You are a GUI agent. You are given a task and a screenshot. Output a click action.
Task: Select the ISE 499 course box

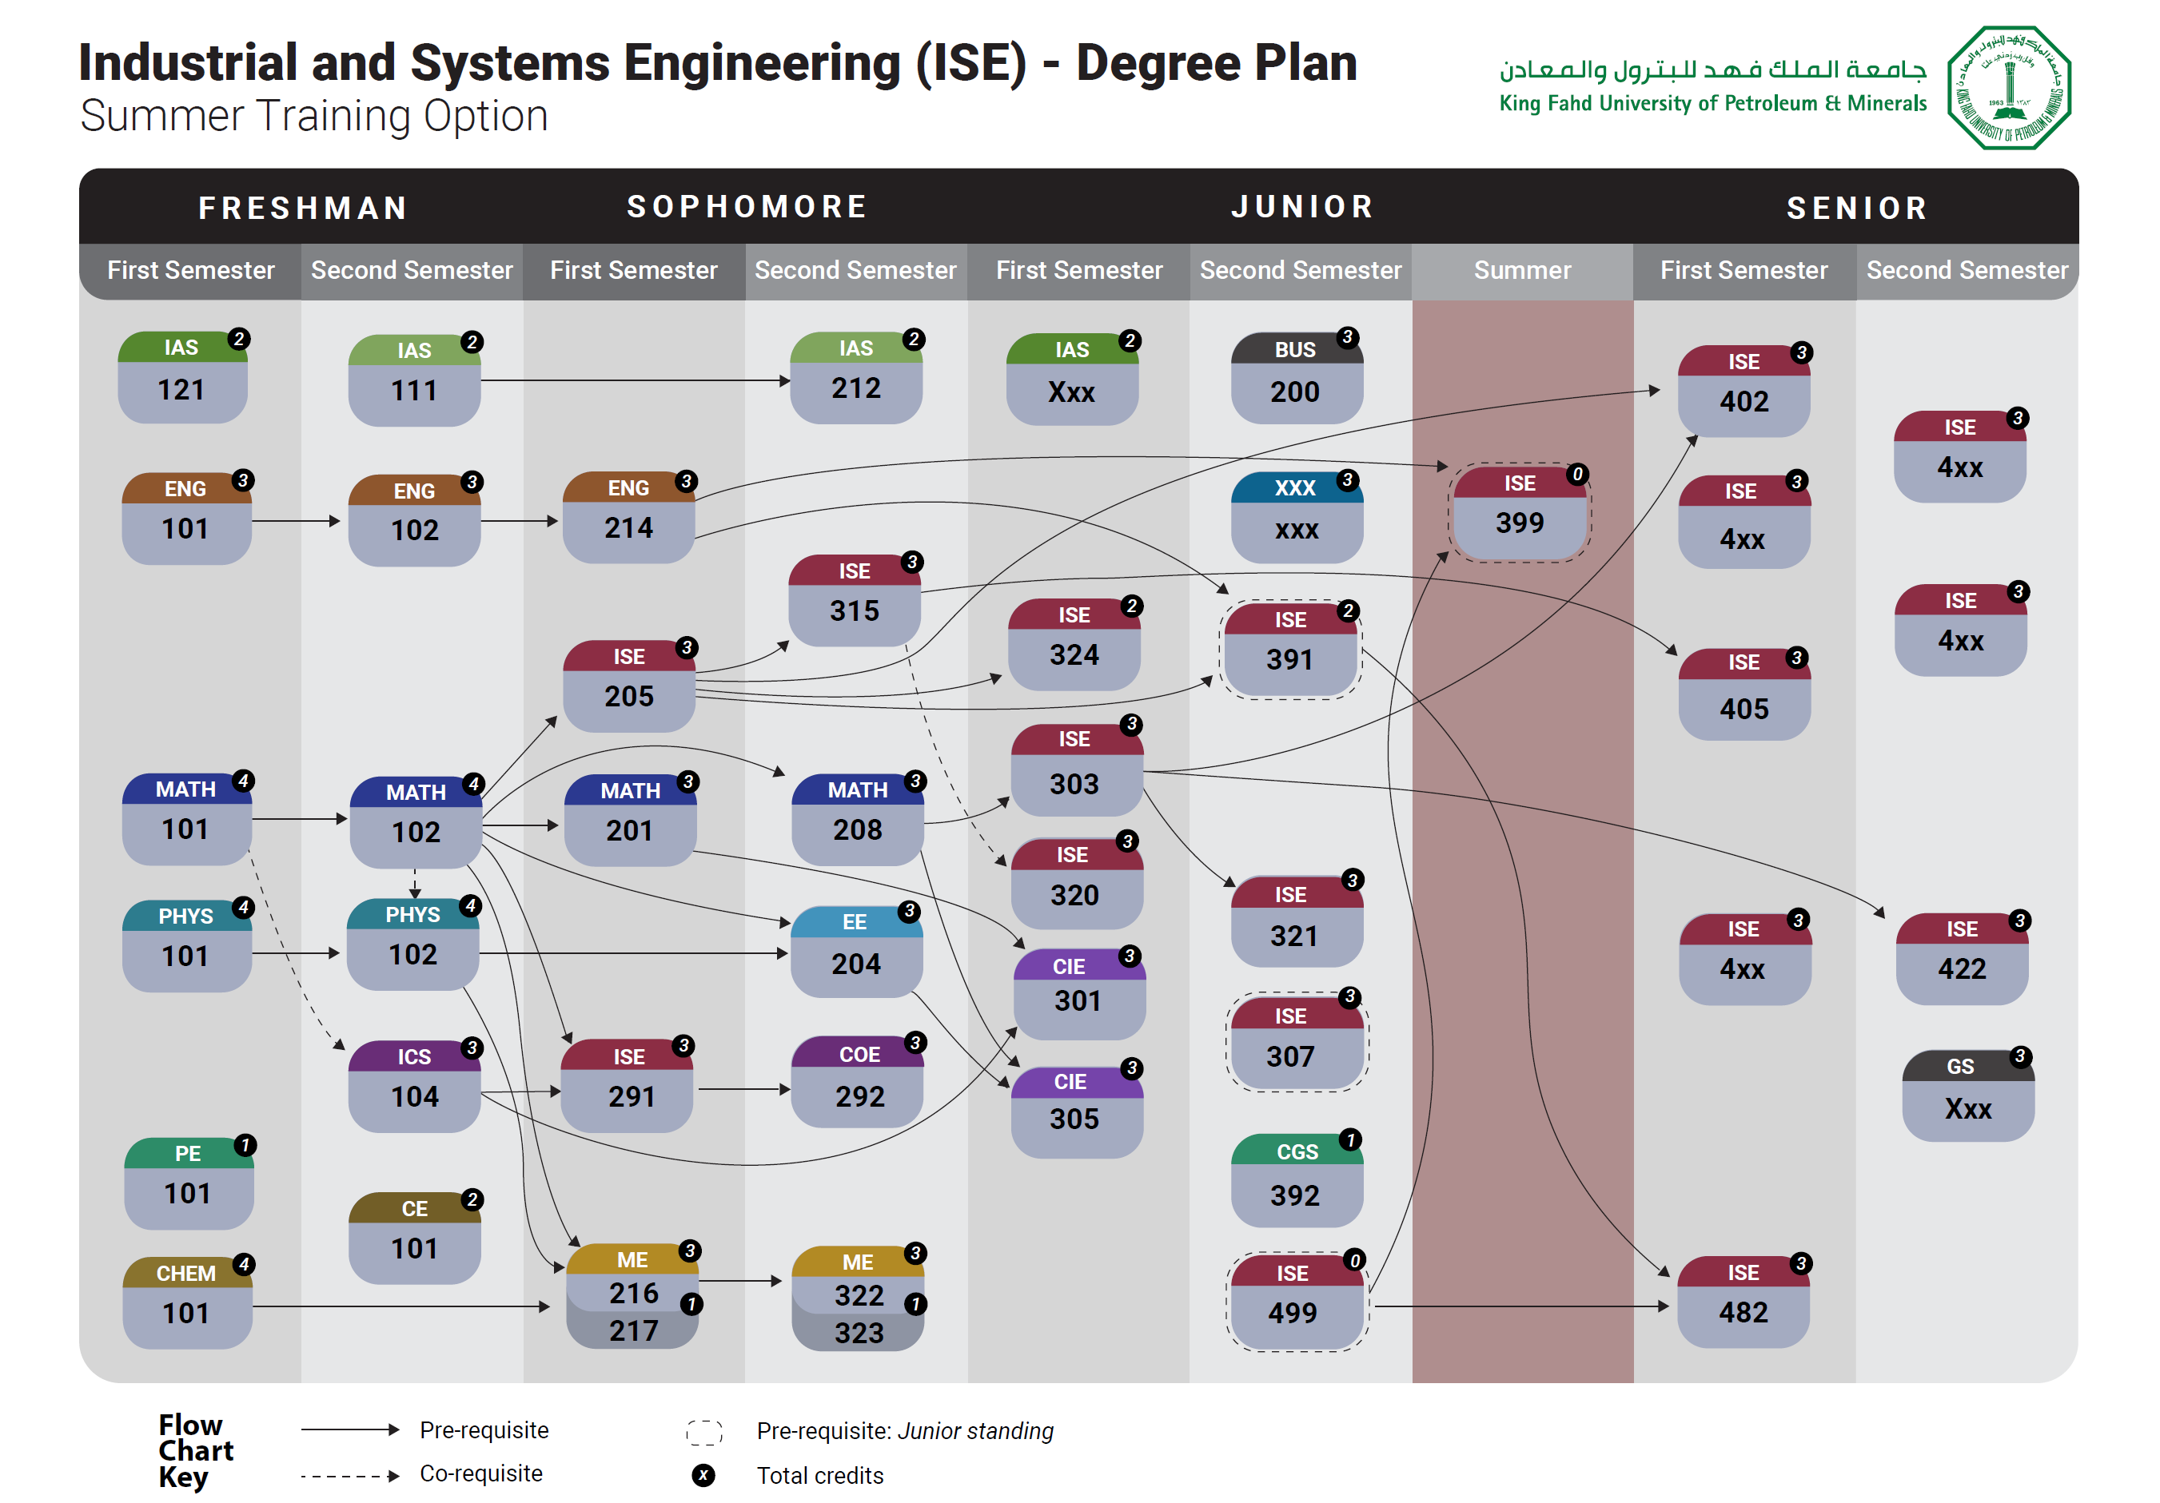tap(1297, 1302)
